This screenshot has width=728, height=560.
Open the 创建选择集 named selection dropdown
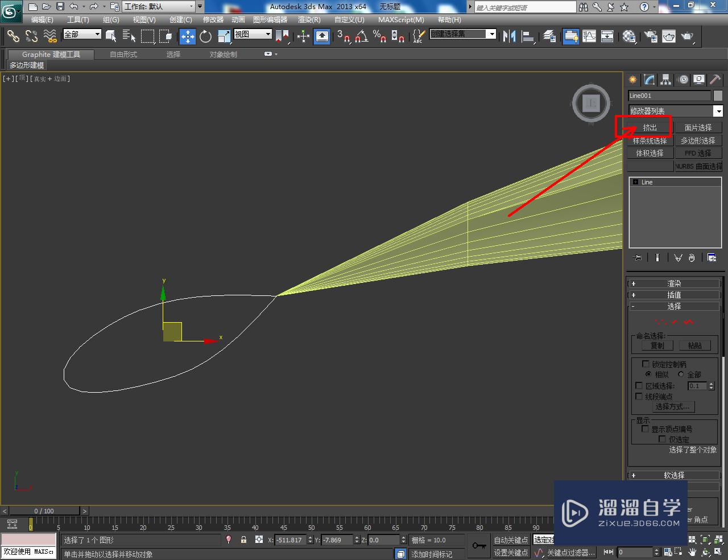tap(462, 34)
